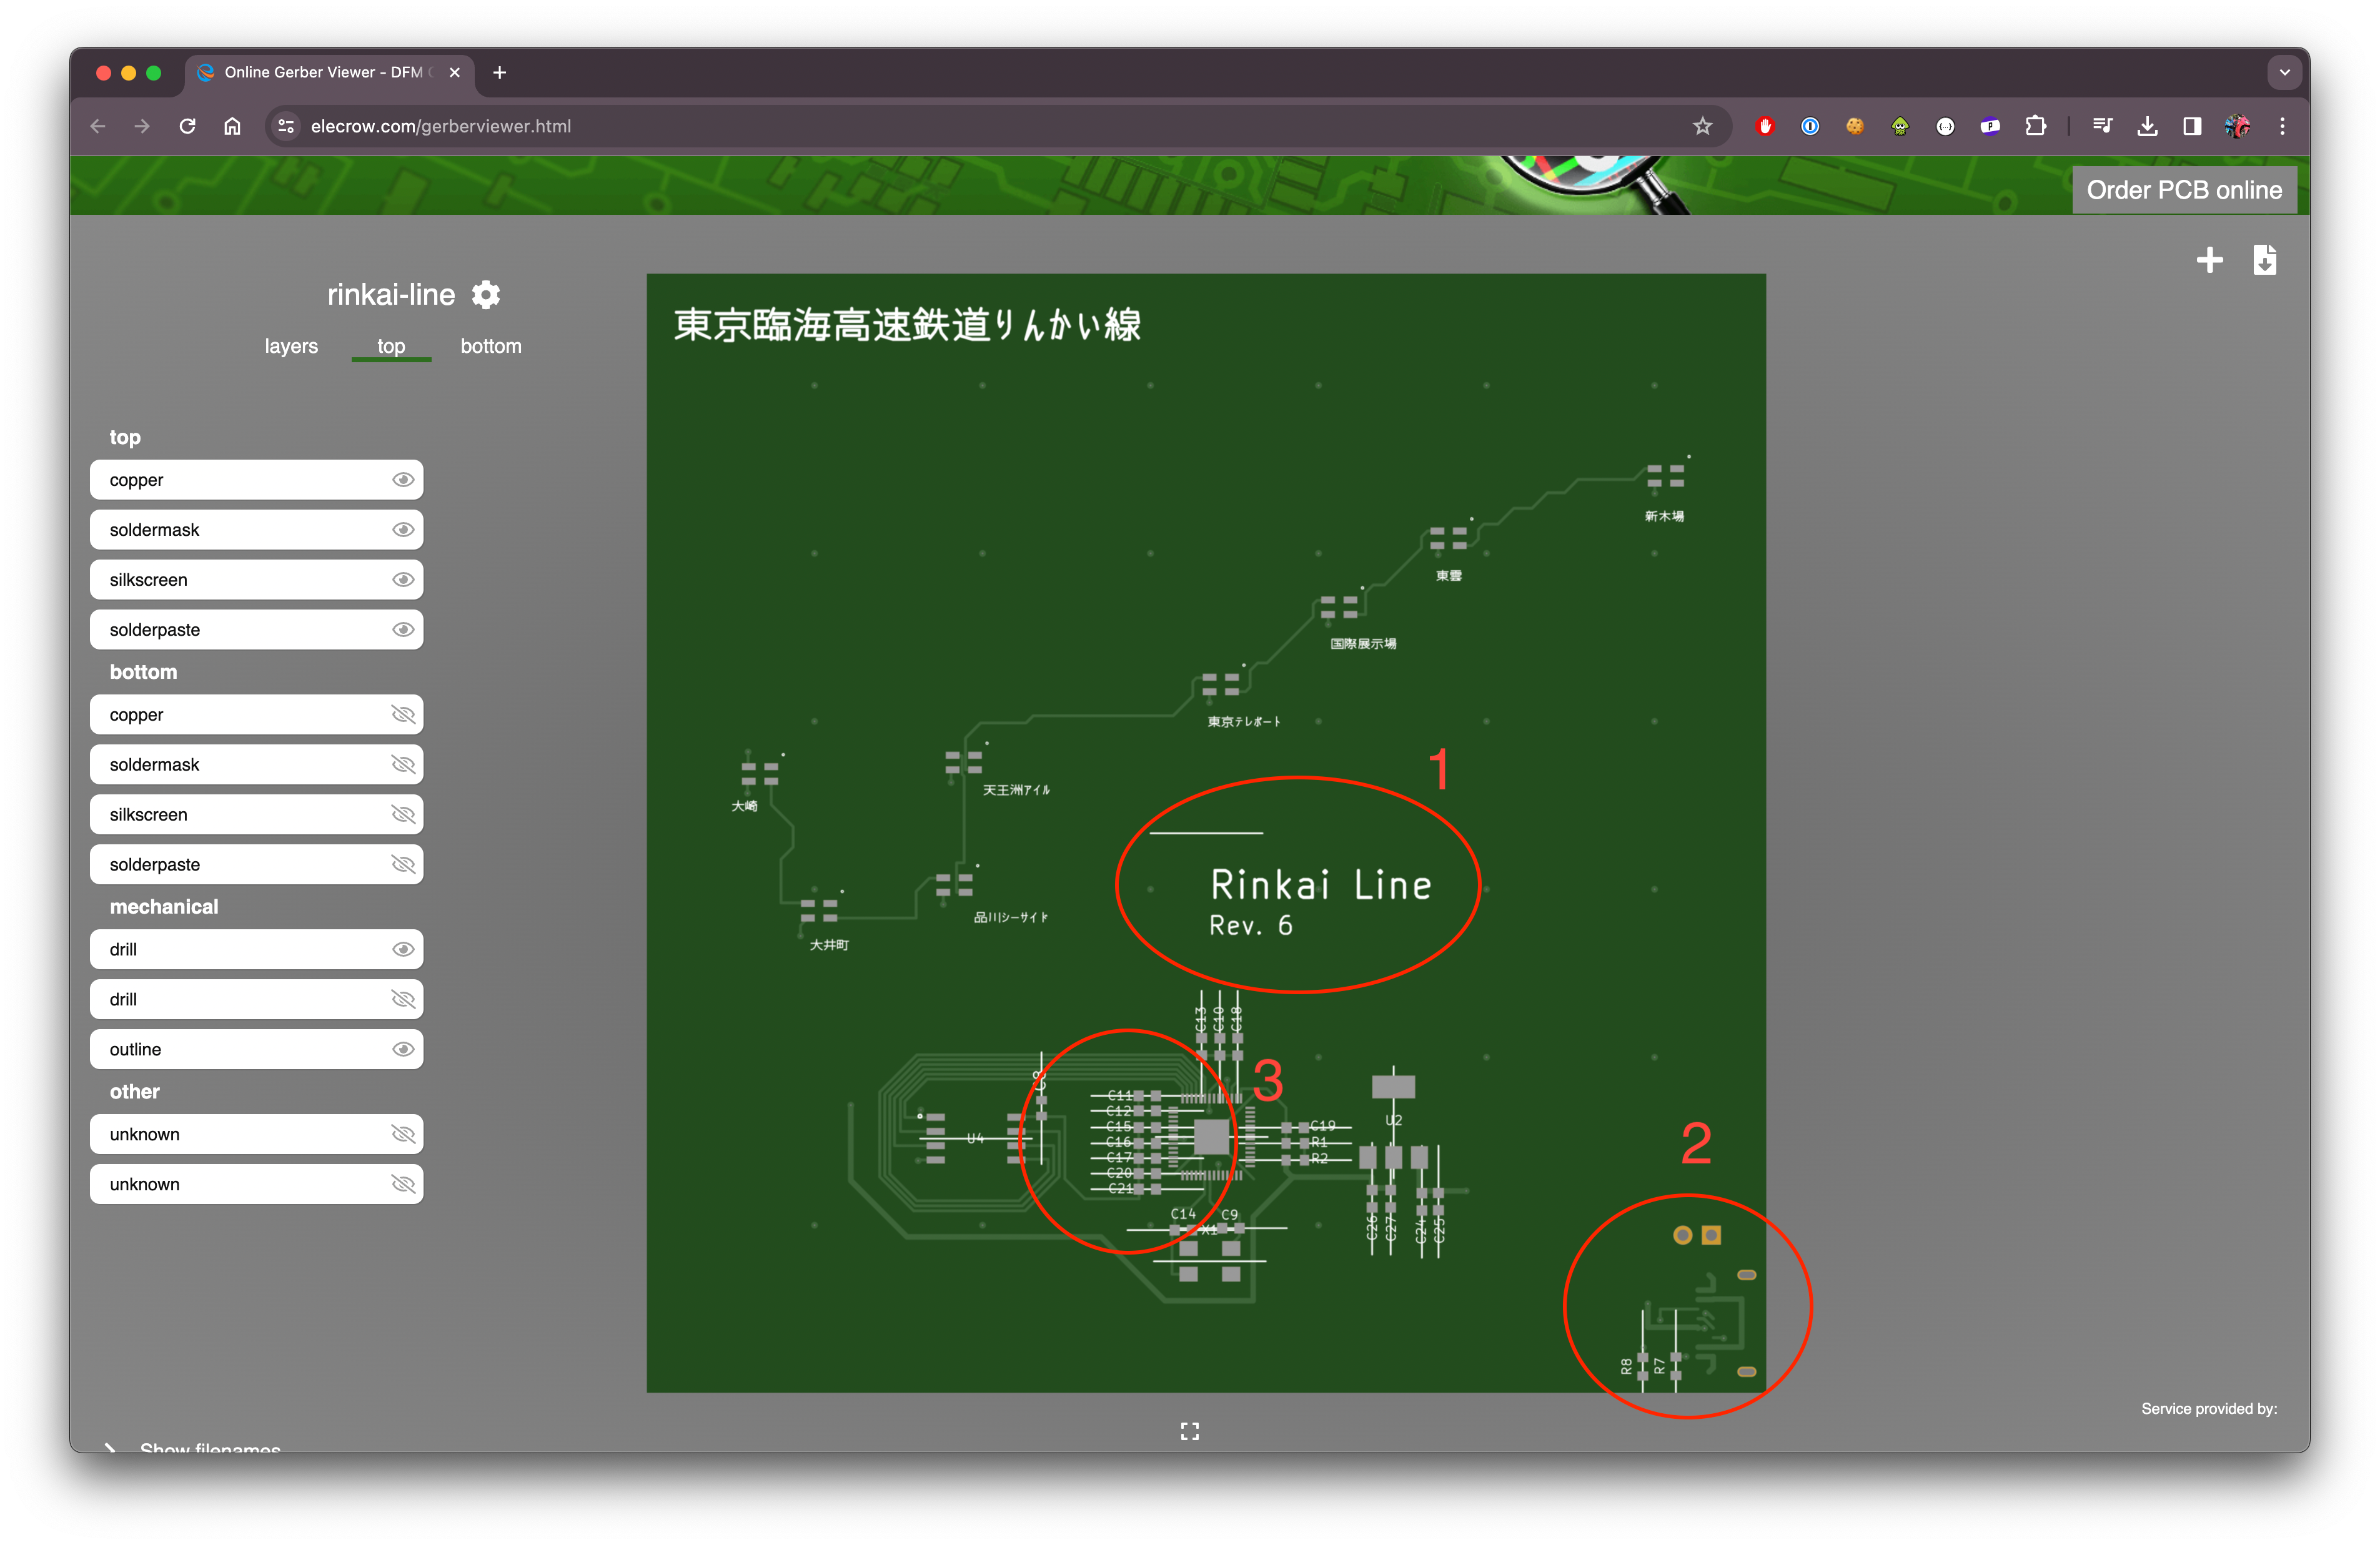The width and height of the screenshot is (2380, 1545).
Task: Open the green alien extension icon
Action: [1900, 126]
